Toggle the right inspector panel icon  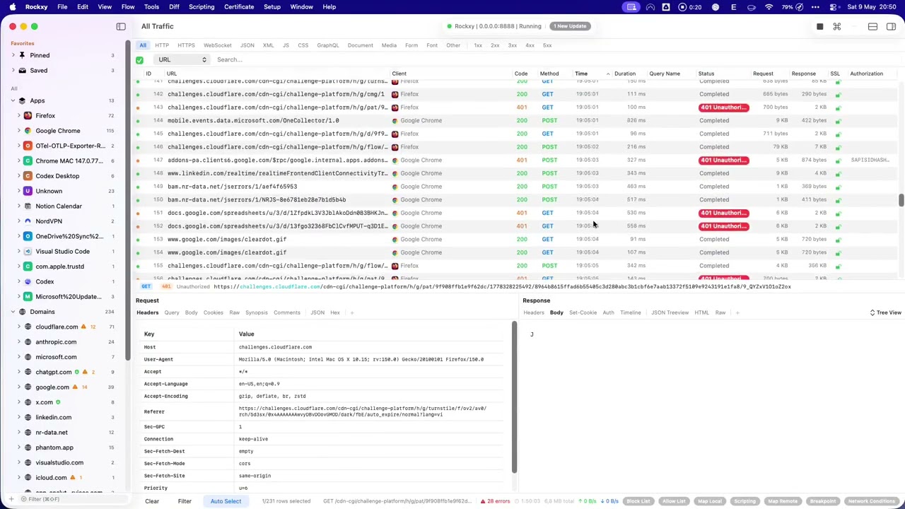891,27
